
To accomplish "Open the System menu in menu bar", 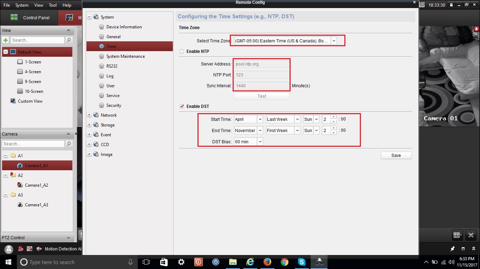I will pyautogui.click(x=22, y=5).
